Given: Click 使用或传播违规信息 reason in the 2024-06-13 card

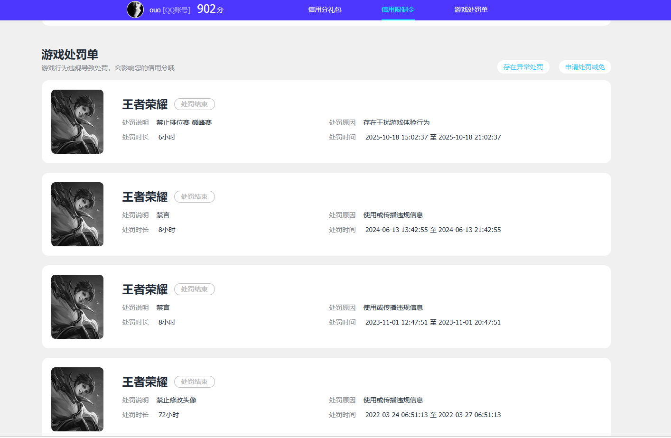Looking at the screenshot, I should [393, 215].
